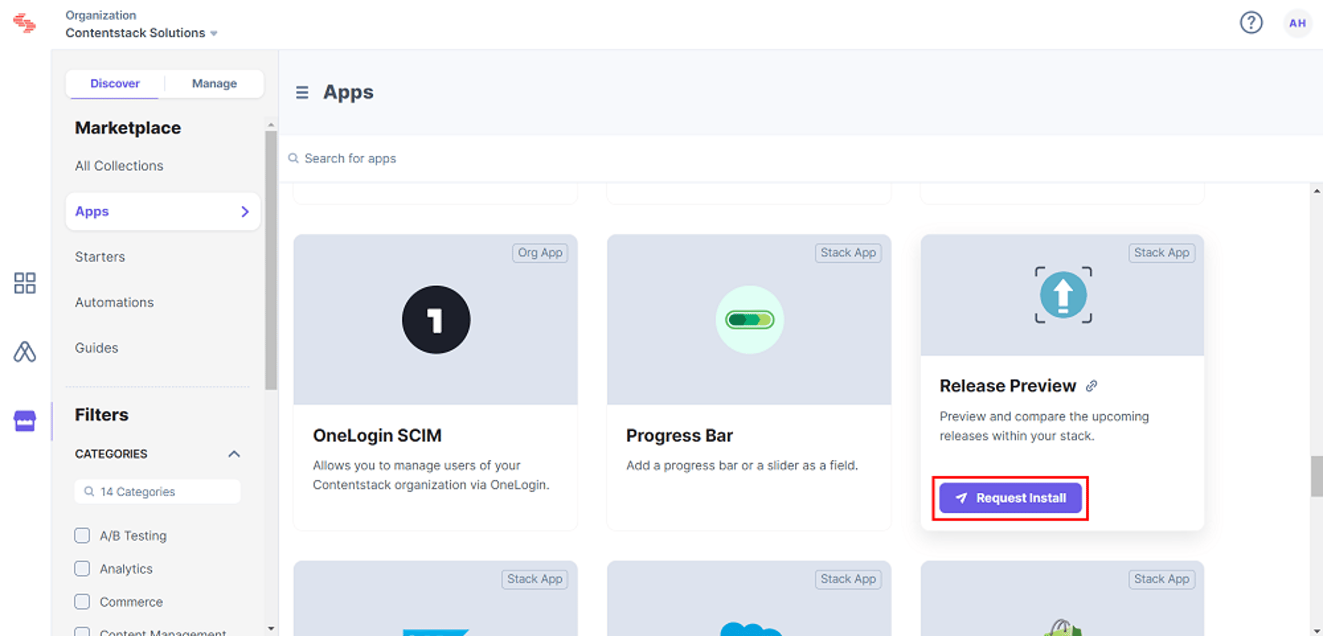This screenshot has width=1323, height=636.
Task: Click the chevron arrow on Apps item
Action: (245, 211)
